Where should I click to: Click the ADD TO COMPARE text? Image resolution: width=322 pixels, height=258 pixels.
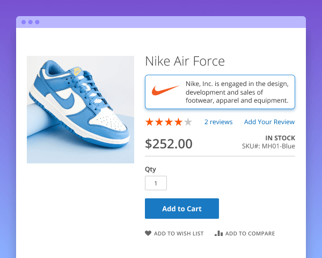(250, 234)
